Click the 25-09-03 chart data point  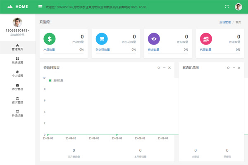click(117, 135)
